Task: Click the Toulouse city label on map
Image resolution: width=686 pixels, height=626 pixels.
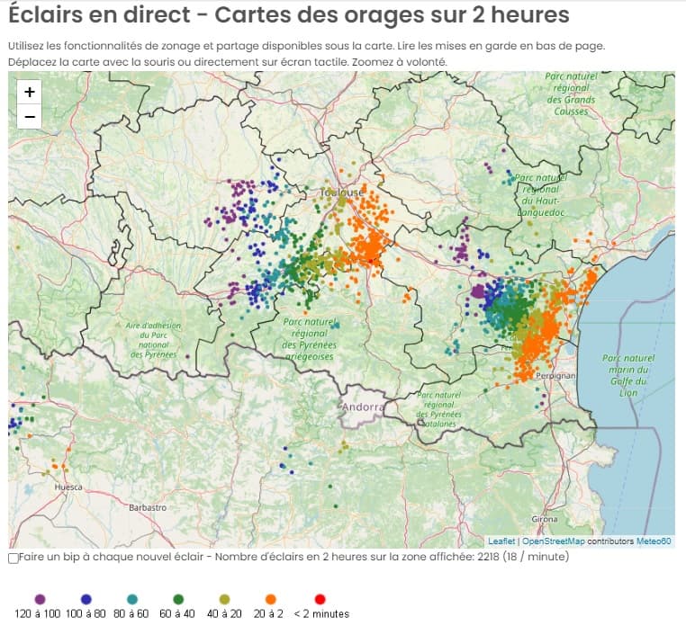Action: pyautogui.click(x=343, y=192)
